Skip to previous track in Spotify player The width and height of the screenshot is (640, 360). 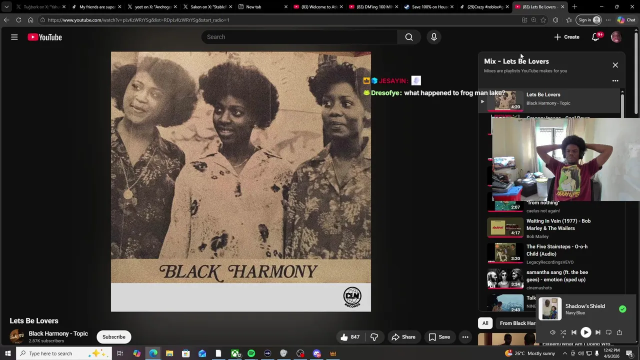pos(574,332)
